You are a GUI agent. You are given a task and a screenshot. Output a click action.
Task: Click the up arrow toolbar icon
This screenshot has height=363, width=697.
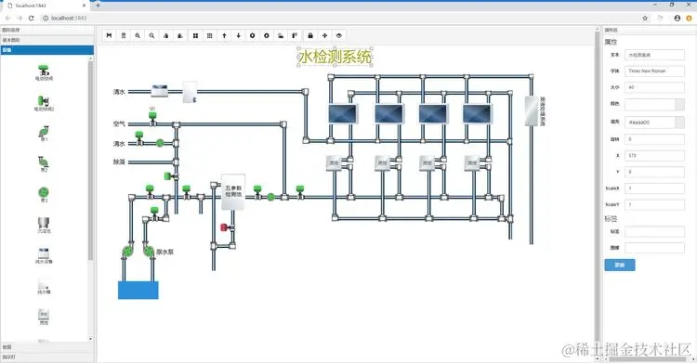224,35
